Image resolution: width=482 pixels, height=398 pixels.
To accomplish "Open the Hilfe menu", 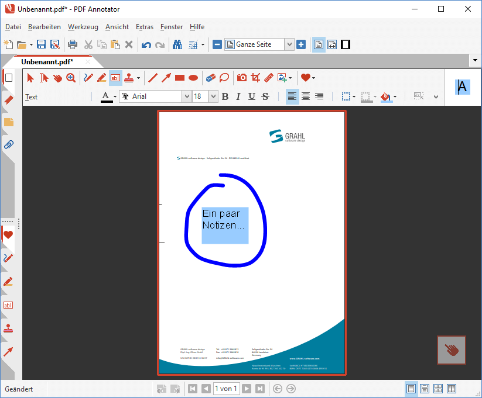I will tap(197, 27).
